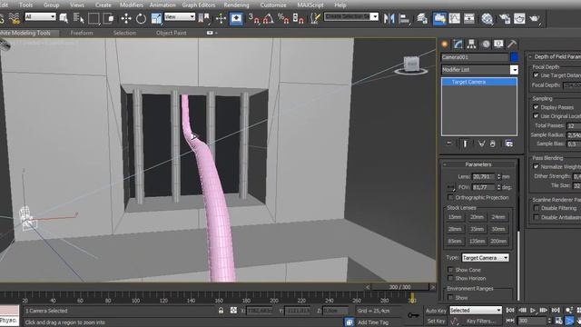Toggle Orthographic Projection checkbox
This screenshot has height=327, width=581.
(450, 197)
